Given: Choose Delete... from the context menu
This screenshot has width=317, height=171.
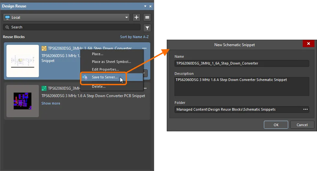Looking at the screenshot, I should [x=112, y=86].
